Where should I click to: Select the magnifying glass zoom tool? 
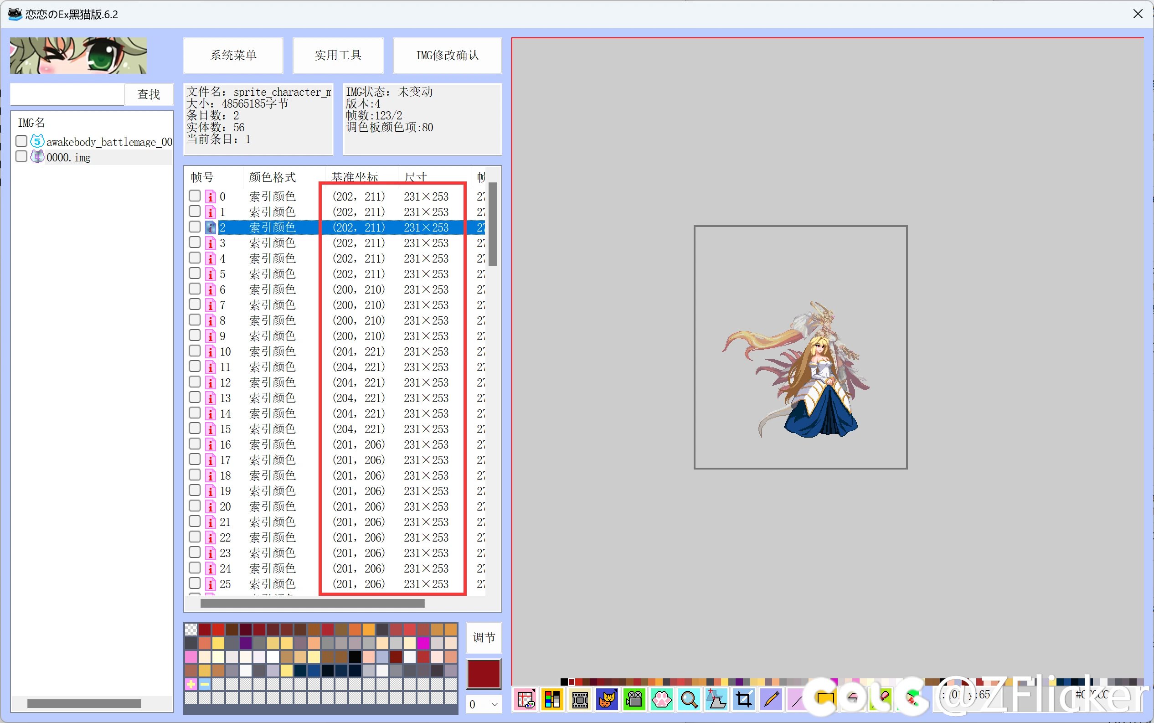pos(689,700)
